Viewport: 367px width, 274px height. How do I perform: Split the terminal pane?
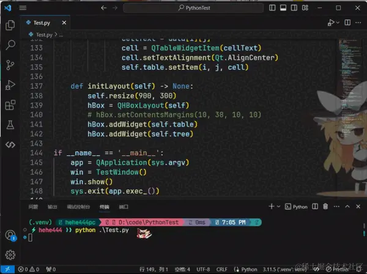315,206
